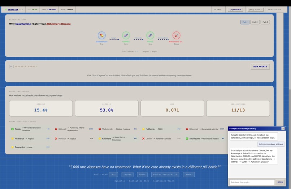Close the Synaptix Assistant chat window
291x189 pixels.
[283, 128]
